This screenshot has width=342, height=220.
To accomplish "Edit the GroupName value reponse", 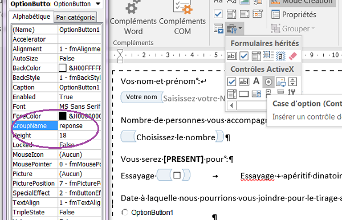I will coord(79,125).
